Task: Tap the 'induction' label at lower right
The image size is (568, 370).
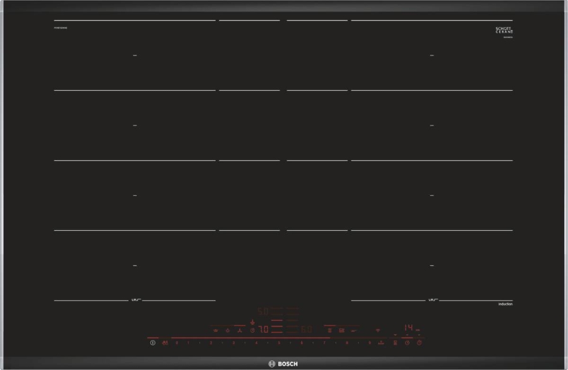Action: point(506,304)
